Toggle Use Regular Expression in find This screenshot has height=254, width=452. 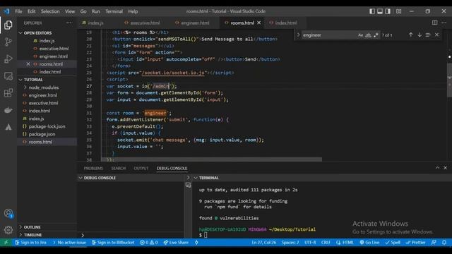pyautogui.click(x=376, y=35)
